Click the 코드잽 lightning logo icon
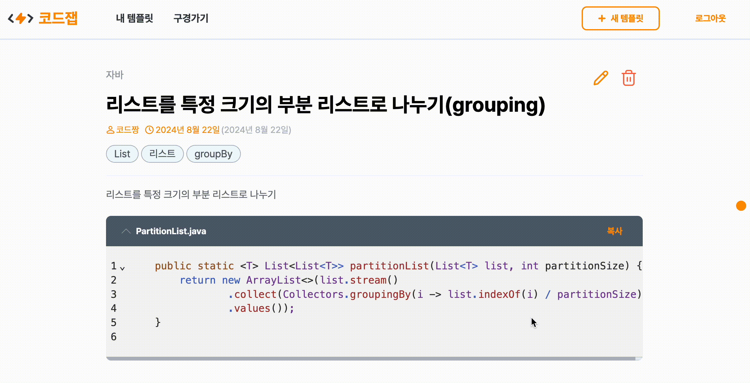750x383 pixels. (x=21, y=18)
